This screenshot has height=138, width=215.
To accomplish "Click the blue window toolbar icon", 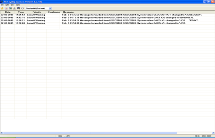I will coord(10,8).
